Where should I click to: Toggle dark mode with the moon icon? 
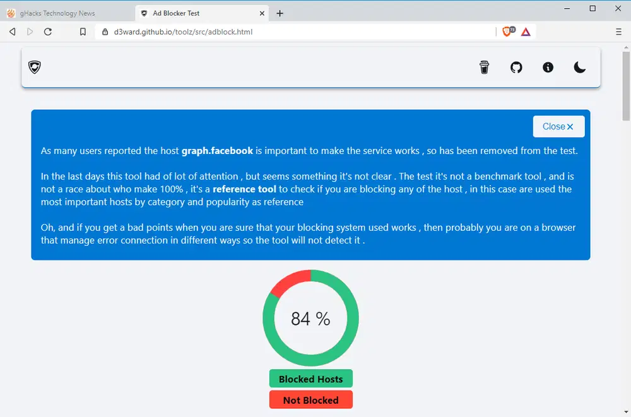tap(580, 68)
